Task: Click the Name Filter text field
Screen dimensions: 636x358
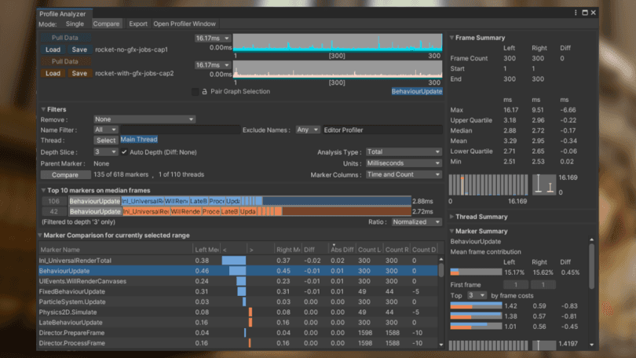Action: [179, 130]
